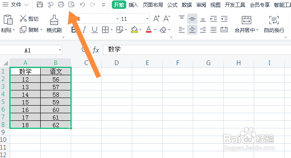This screenshot has width=291, height=158.
Task: Click the Print icon
Action: (x=61, y=5)
